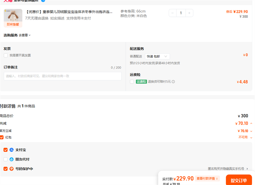Viewport: 255px width, 185px height.
Task: Tick the 我需要开具发票 checkbox
Action: (x=6, y=55)
